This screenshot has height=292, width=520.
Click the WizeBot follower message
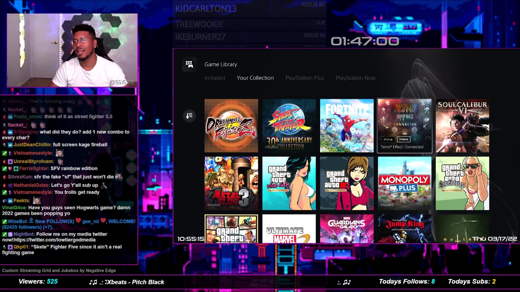click(69, 224)
